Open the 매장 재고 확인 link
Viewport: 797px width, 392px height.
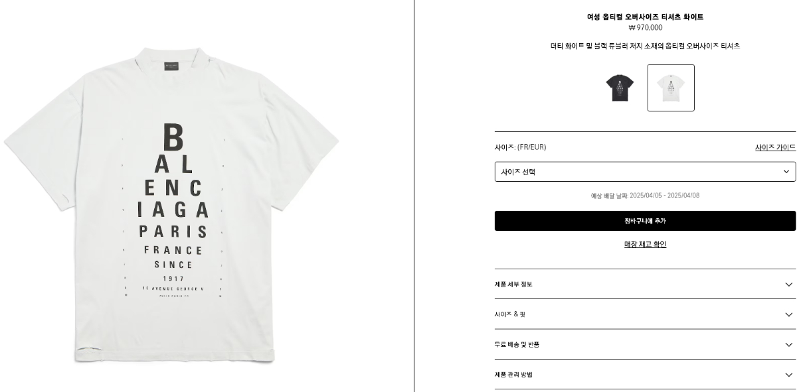pyautogui.click(x=645, y=244)
